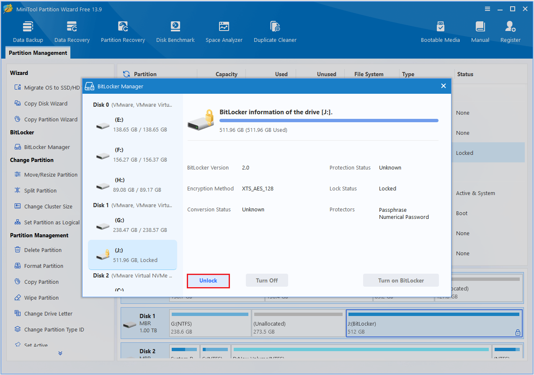Select Move/Resize Partition in the sidebar
Screen dimensions: 534x375
coord(46,175)
